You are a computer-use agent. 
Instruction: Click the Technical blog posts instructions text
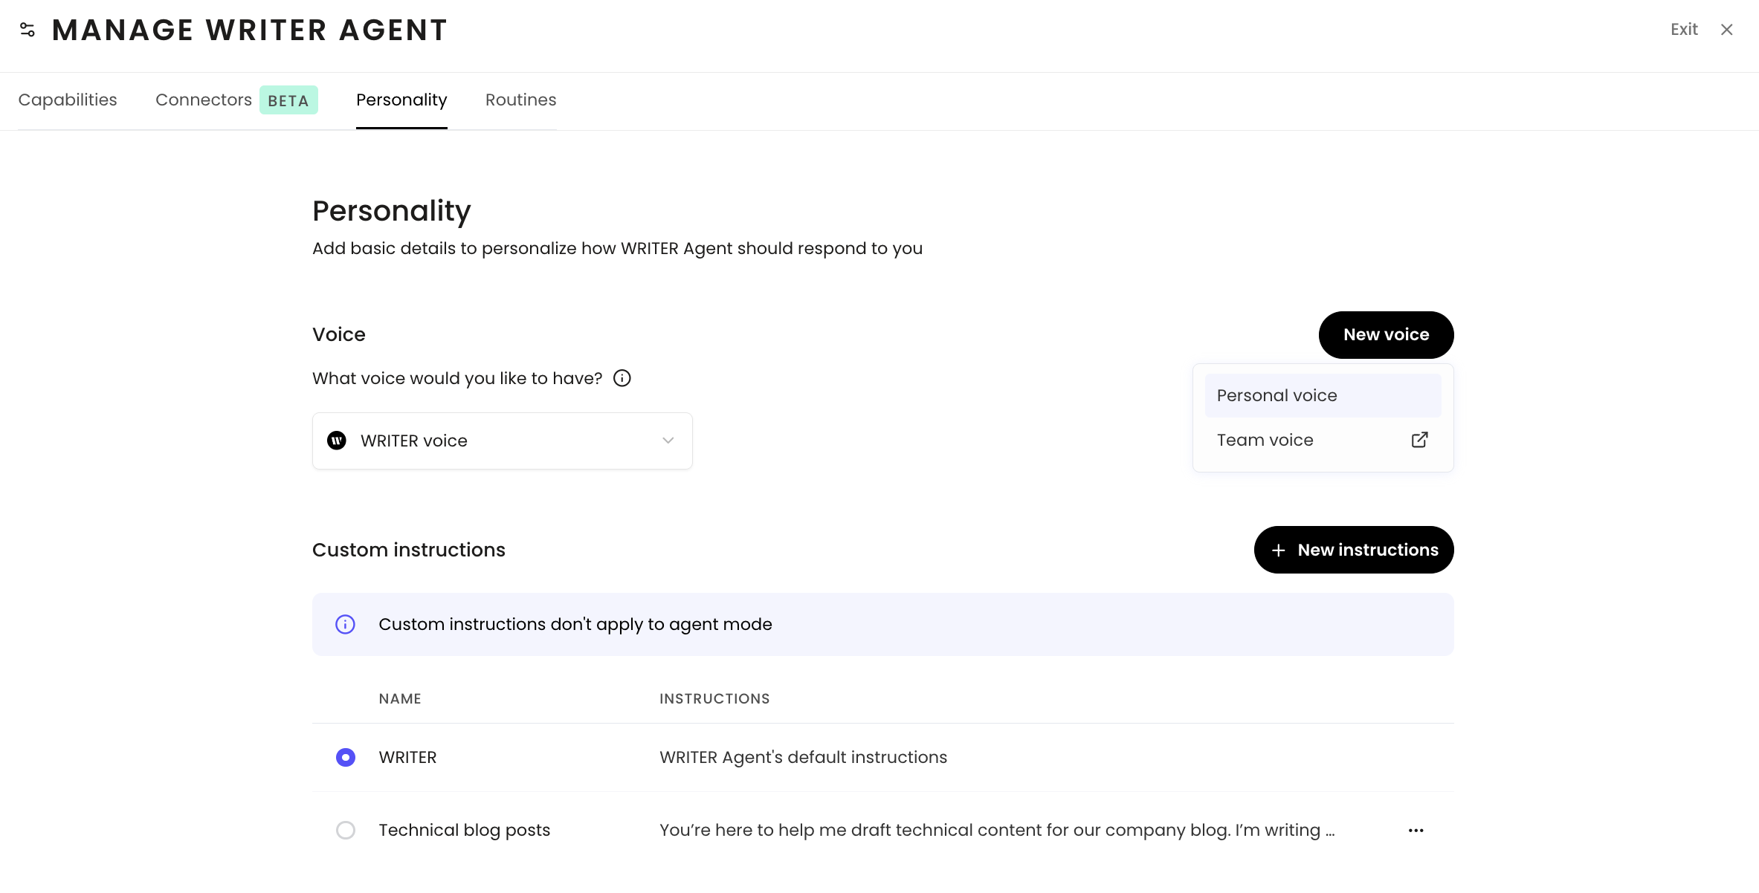996,830
